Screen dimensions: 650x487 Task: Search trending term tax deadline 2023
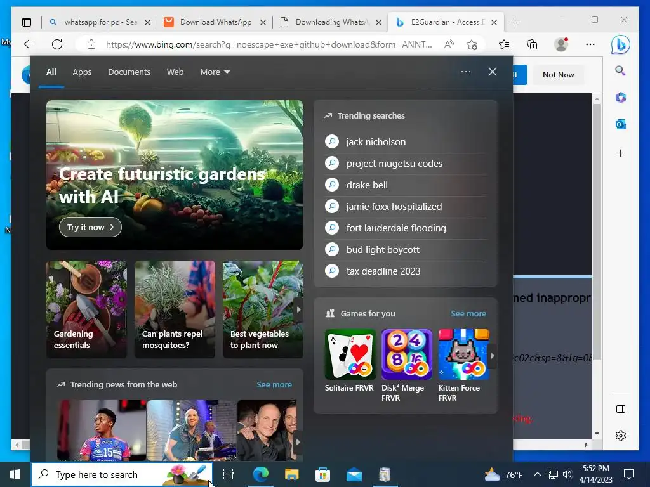point(406,271)
